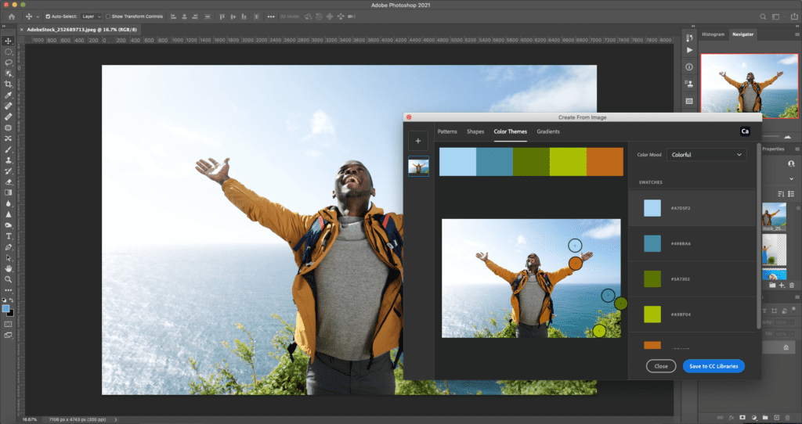802x424 pixels.
Task: Open the Info panel icon
Action: pyautogui.click(x=689, y=67)
